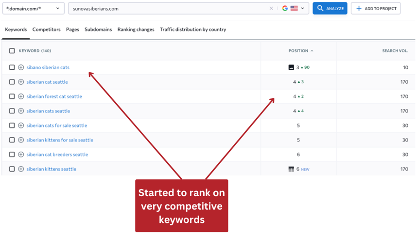Viewport: 417px width, 235px height.
Task: Open the Subdomains tab
Action: [x=98, y=30]
